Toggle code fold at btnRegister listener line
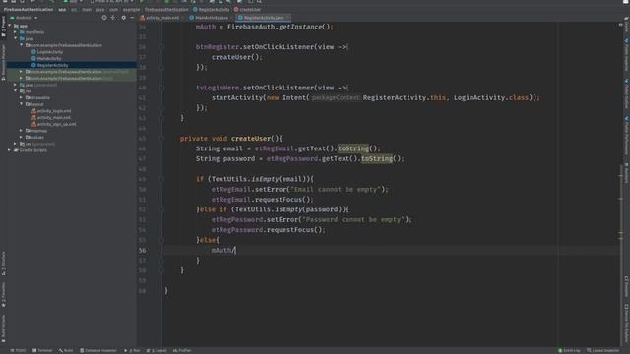This screenshot has width=630, height=354. 161,47
